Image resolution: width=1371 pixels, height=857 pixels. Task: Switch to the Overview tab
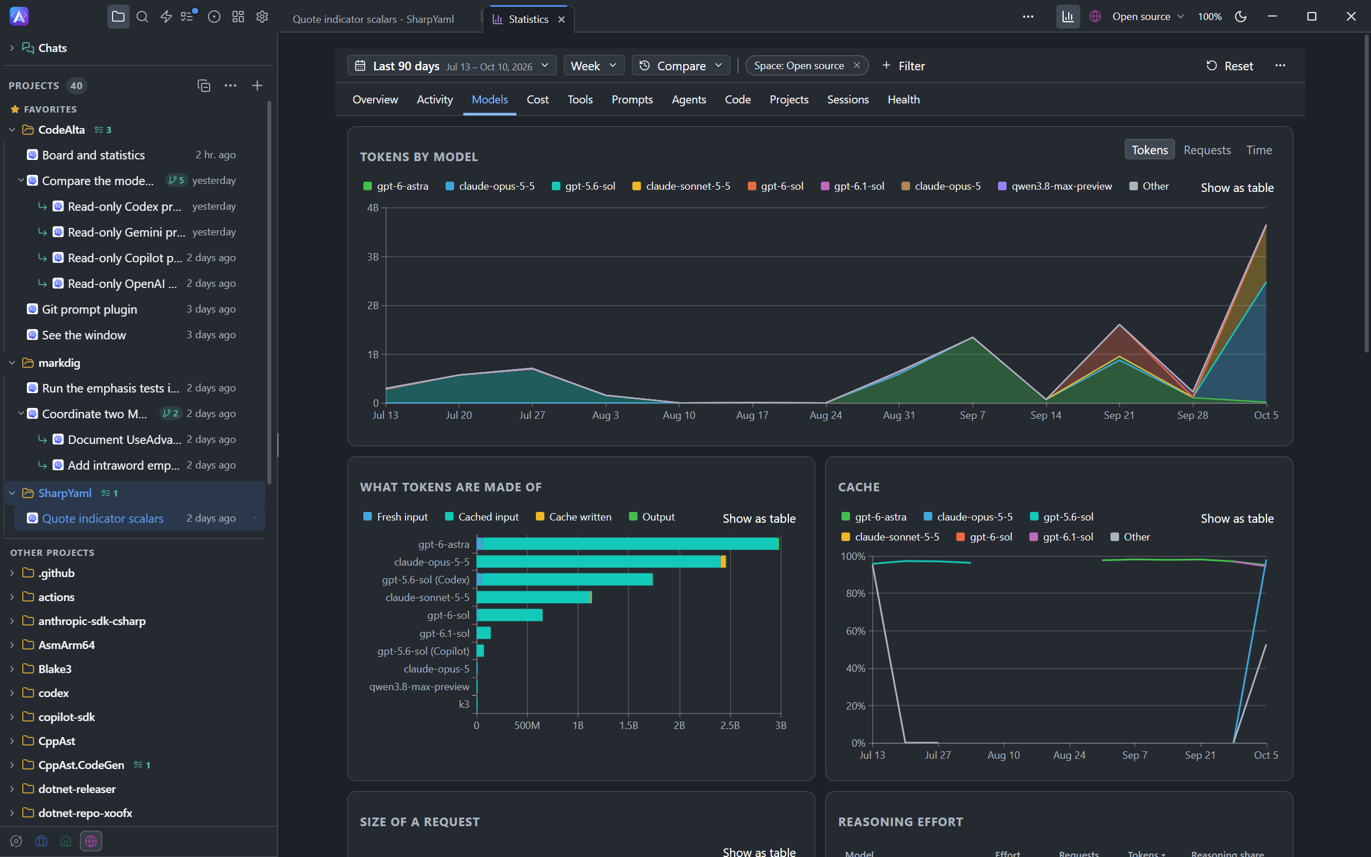click(375, 99)
